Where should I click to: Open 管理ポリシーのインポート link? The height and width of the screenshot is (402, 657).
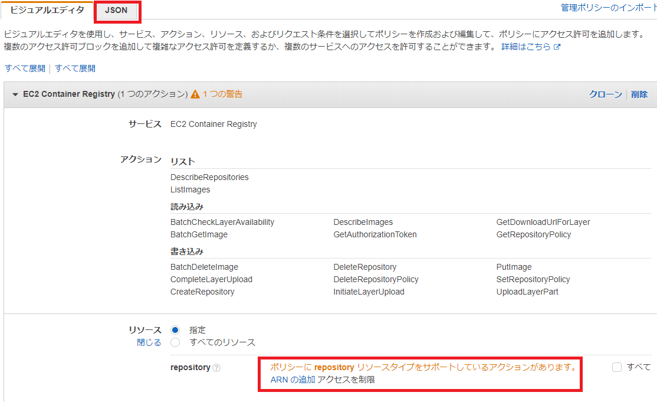click(609, 8)
